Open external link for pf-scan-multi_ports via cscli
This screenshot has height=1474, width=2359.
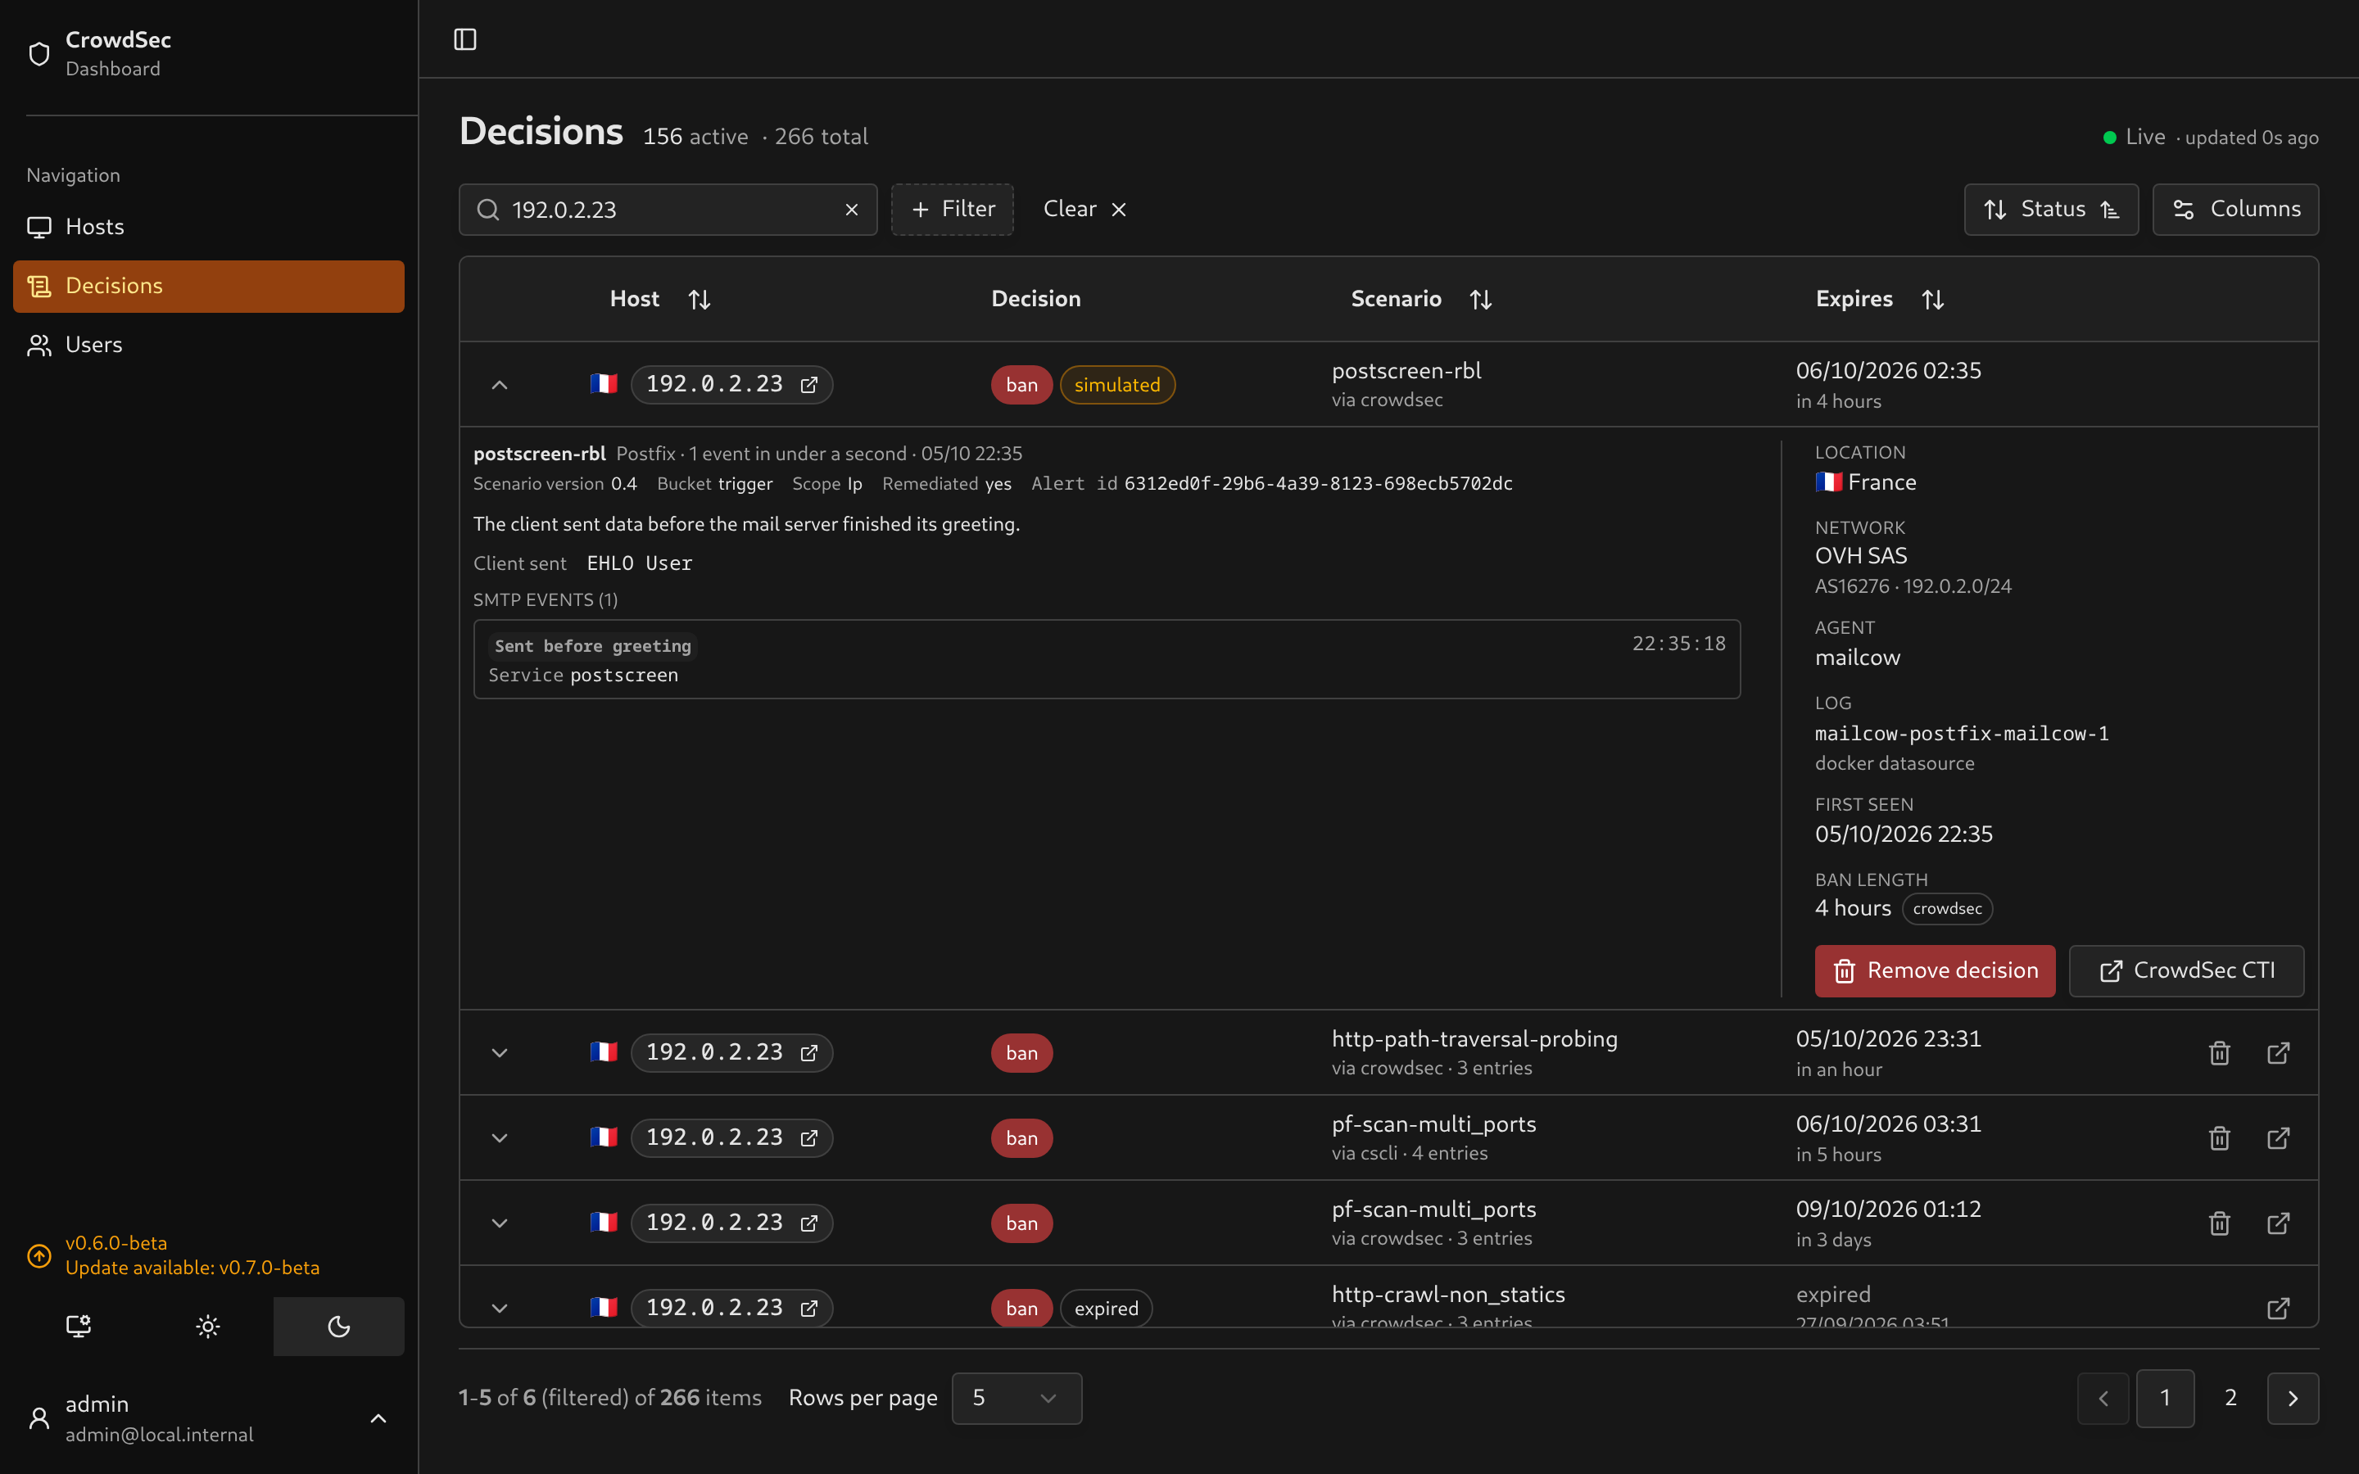tap(2278, 1137)
